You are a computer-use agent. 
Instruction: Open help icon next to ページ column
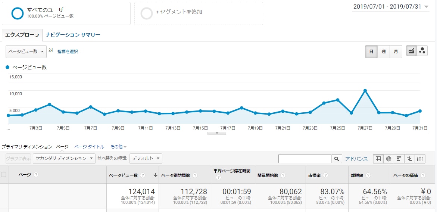pos(36,175)
